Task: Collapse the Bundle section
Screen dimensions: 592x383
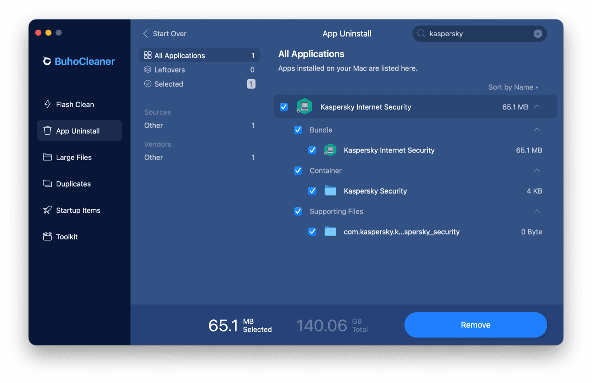Action: (x=537, y=130)
